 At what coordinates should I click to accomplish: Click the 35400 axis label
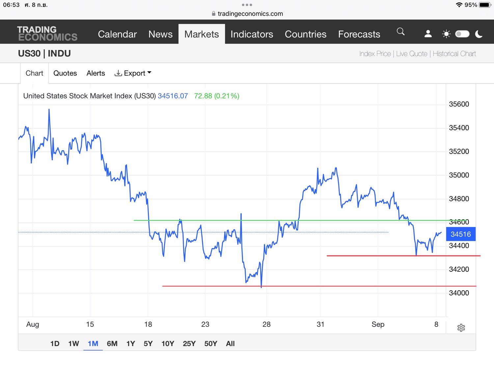pos(459,128)
